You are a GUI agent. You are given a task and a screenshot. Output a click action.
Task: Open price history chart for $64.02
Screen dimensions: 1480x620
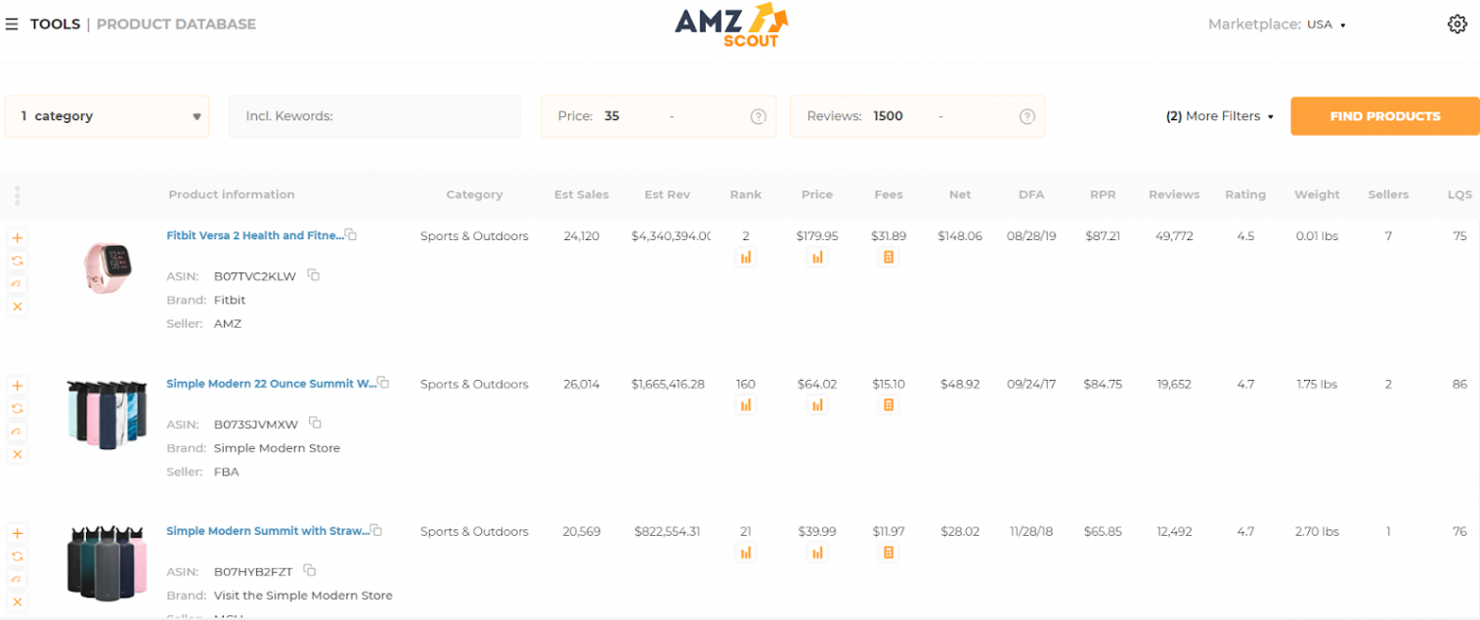click(x=817, y=405)
